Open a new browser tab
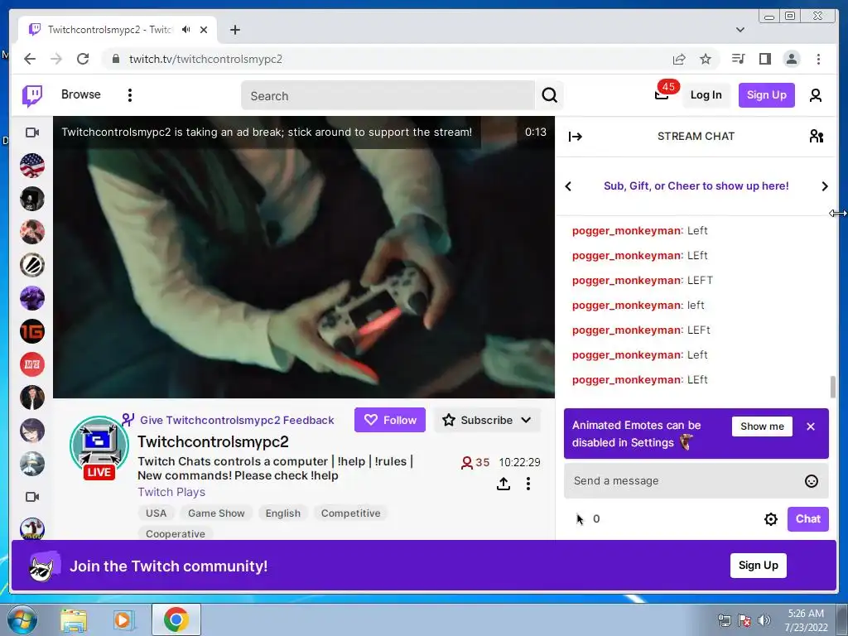848x636 pixels. [234, 30]
